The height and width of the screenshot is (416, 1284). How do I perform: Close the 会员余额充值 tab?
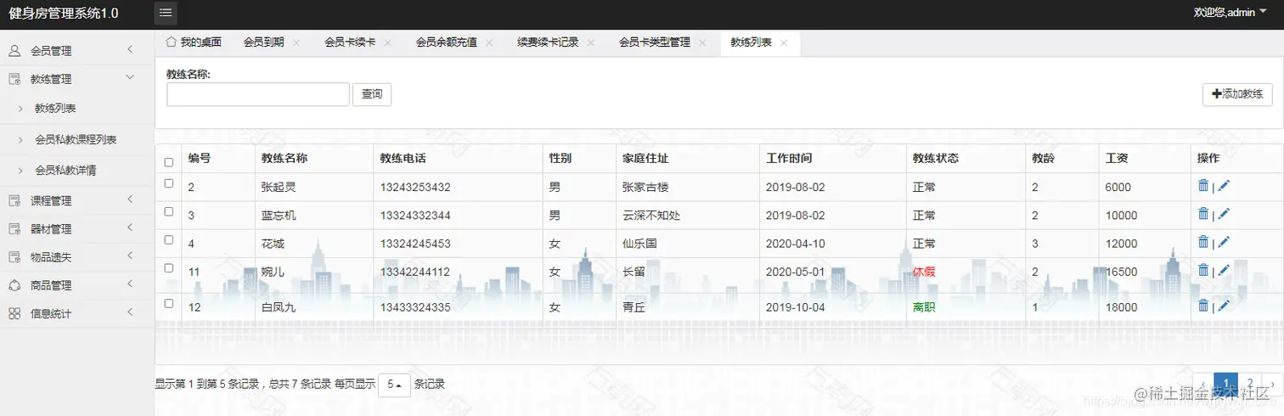pos(489,42)
